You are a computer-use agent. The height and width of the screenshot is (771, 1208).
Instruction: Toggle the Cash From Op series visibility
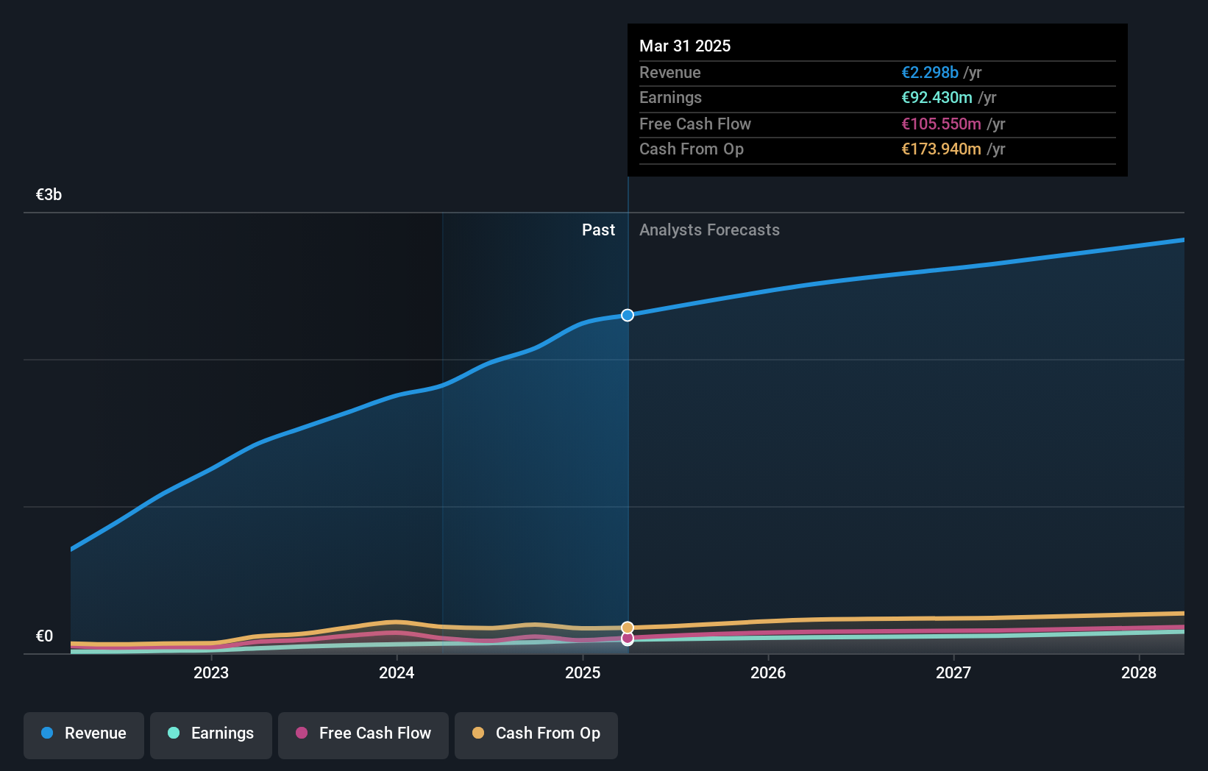(536, 733)
